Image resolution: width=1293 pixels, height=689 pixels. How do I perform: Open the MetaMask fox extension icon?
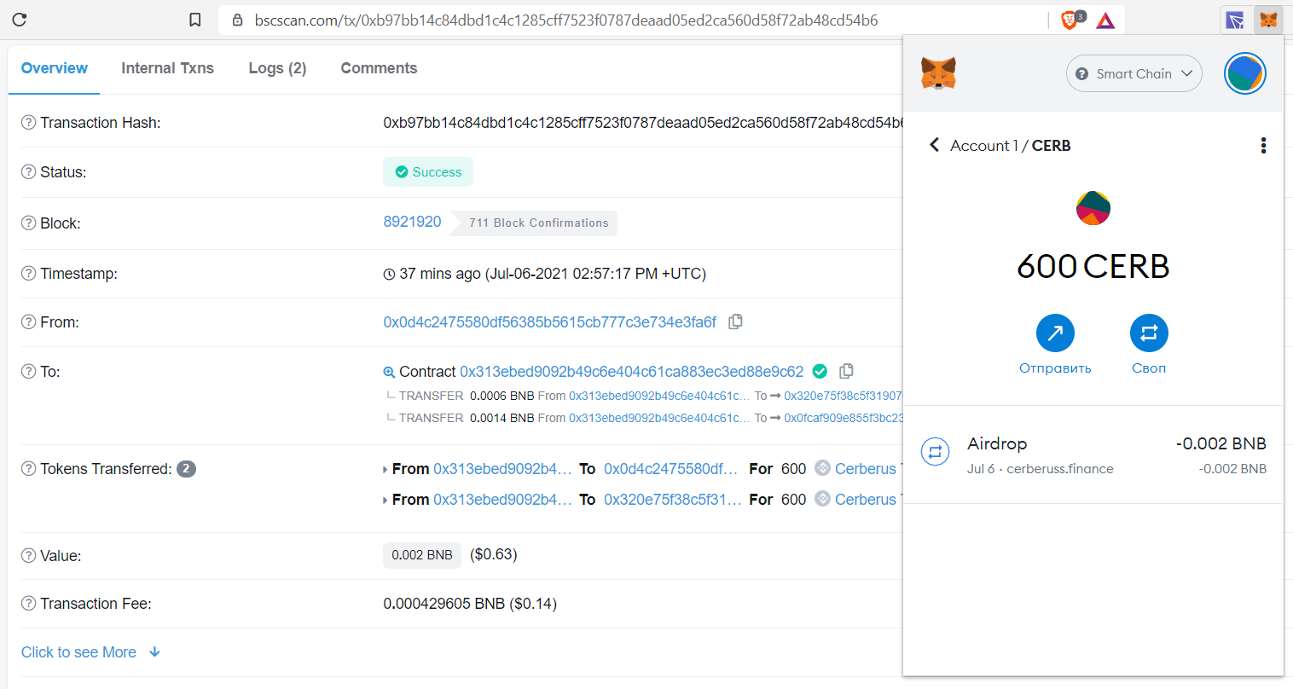pos(1269,20)
